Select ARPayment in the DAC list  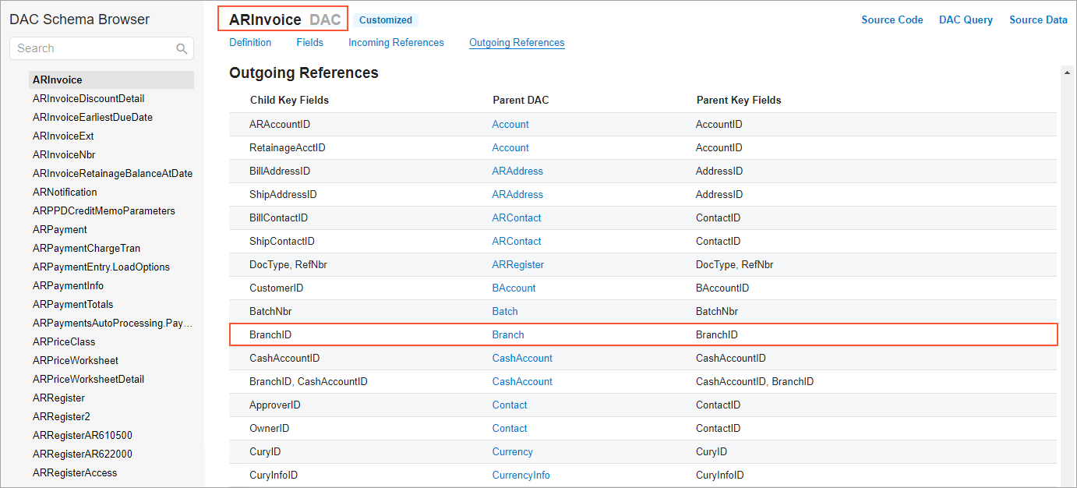pyautogui.click(x=60, y=229)
